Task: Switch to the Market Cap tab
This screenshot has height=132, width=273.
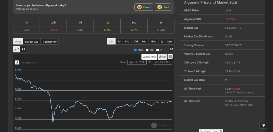Action: tap(32, 42)
